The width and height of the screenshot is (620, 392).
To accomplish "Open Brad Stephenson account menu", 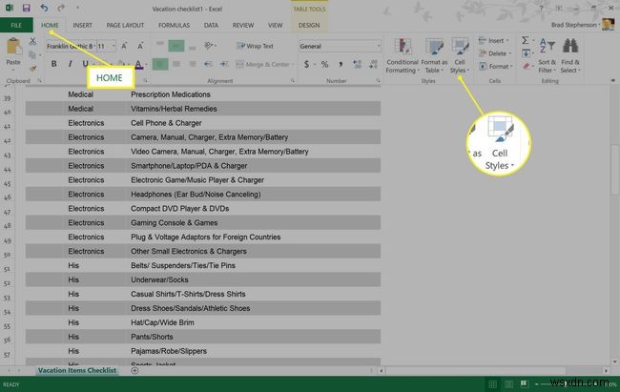I will point(576,25).
